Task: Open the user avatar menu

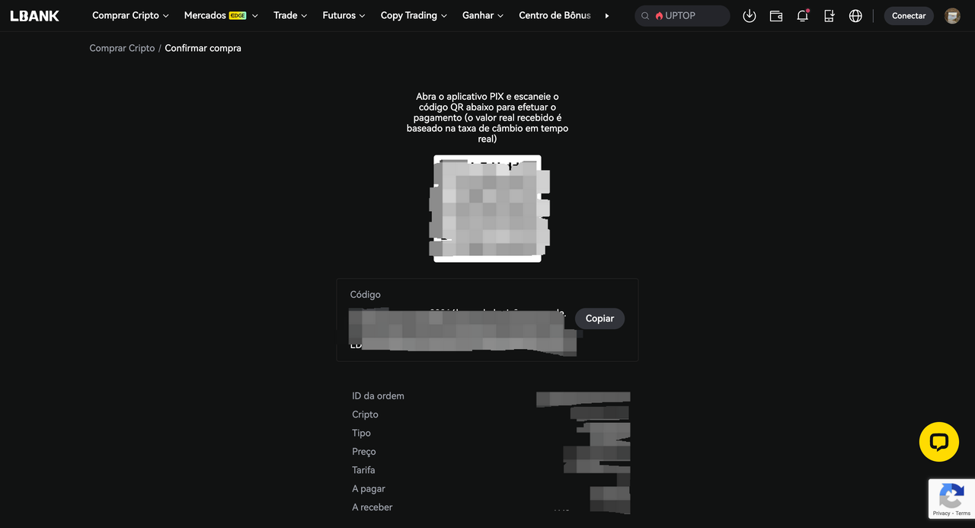Action: pos(952,16)
